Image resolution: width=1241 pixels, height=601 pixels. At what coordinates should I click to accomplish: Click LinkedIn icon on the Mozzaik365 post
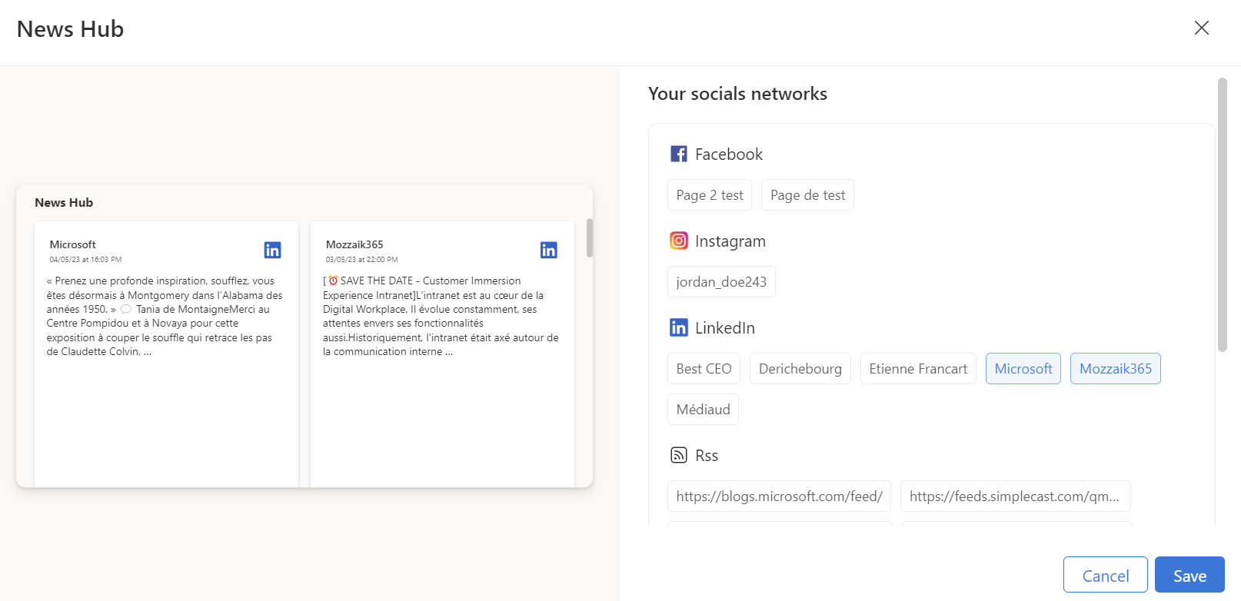(548, 250)
